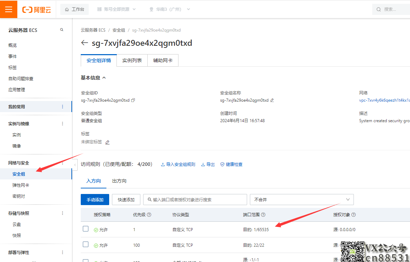This screenshot has width=410, height=262.
Task: Open 账号全部资源 dropdown
Action: pyautogui.click(x=116, y=9)
